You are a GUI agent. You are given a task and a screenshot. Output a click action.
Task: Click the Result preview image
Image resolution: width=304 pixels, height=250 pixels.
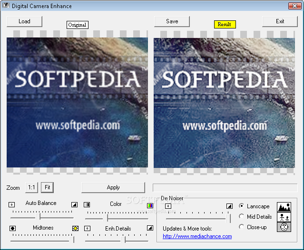tap(225, 103)
